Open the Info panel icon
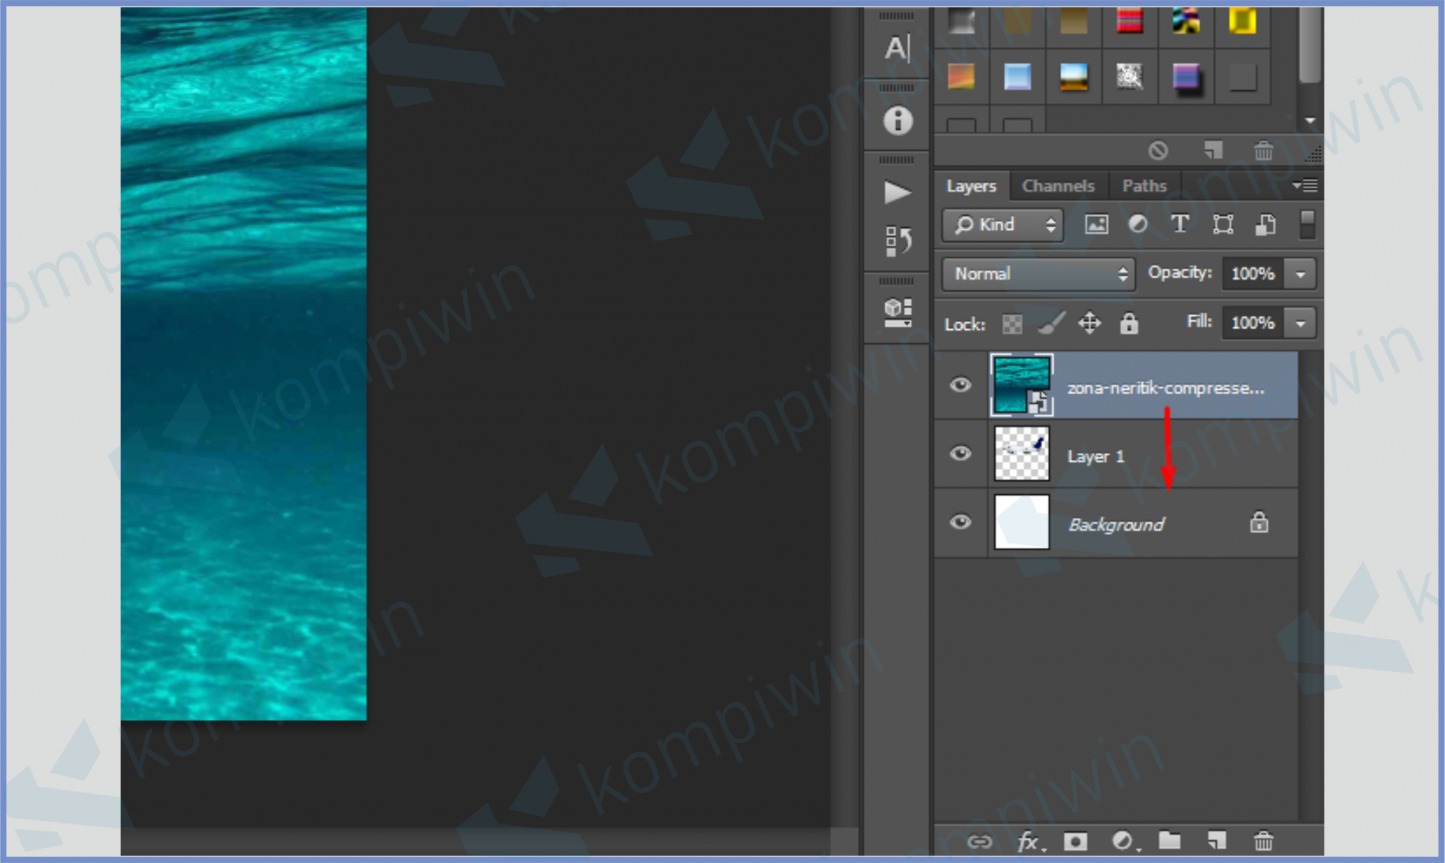 897,121
